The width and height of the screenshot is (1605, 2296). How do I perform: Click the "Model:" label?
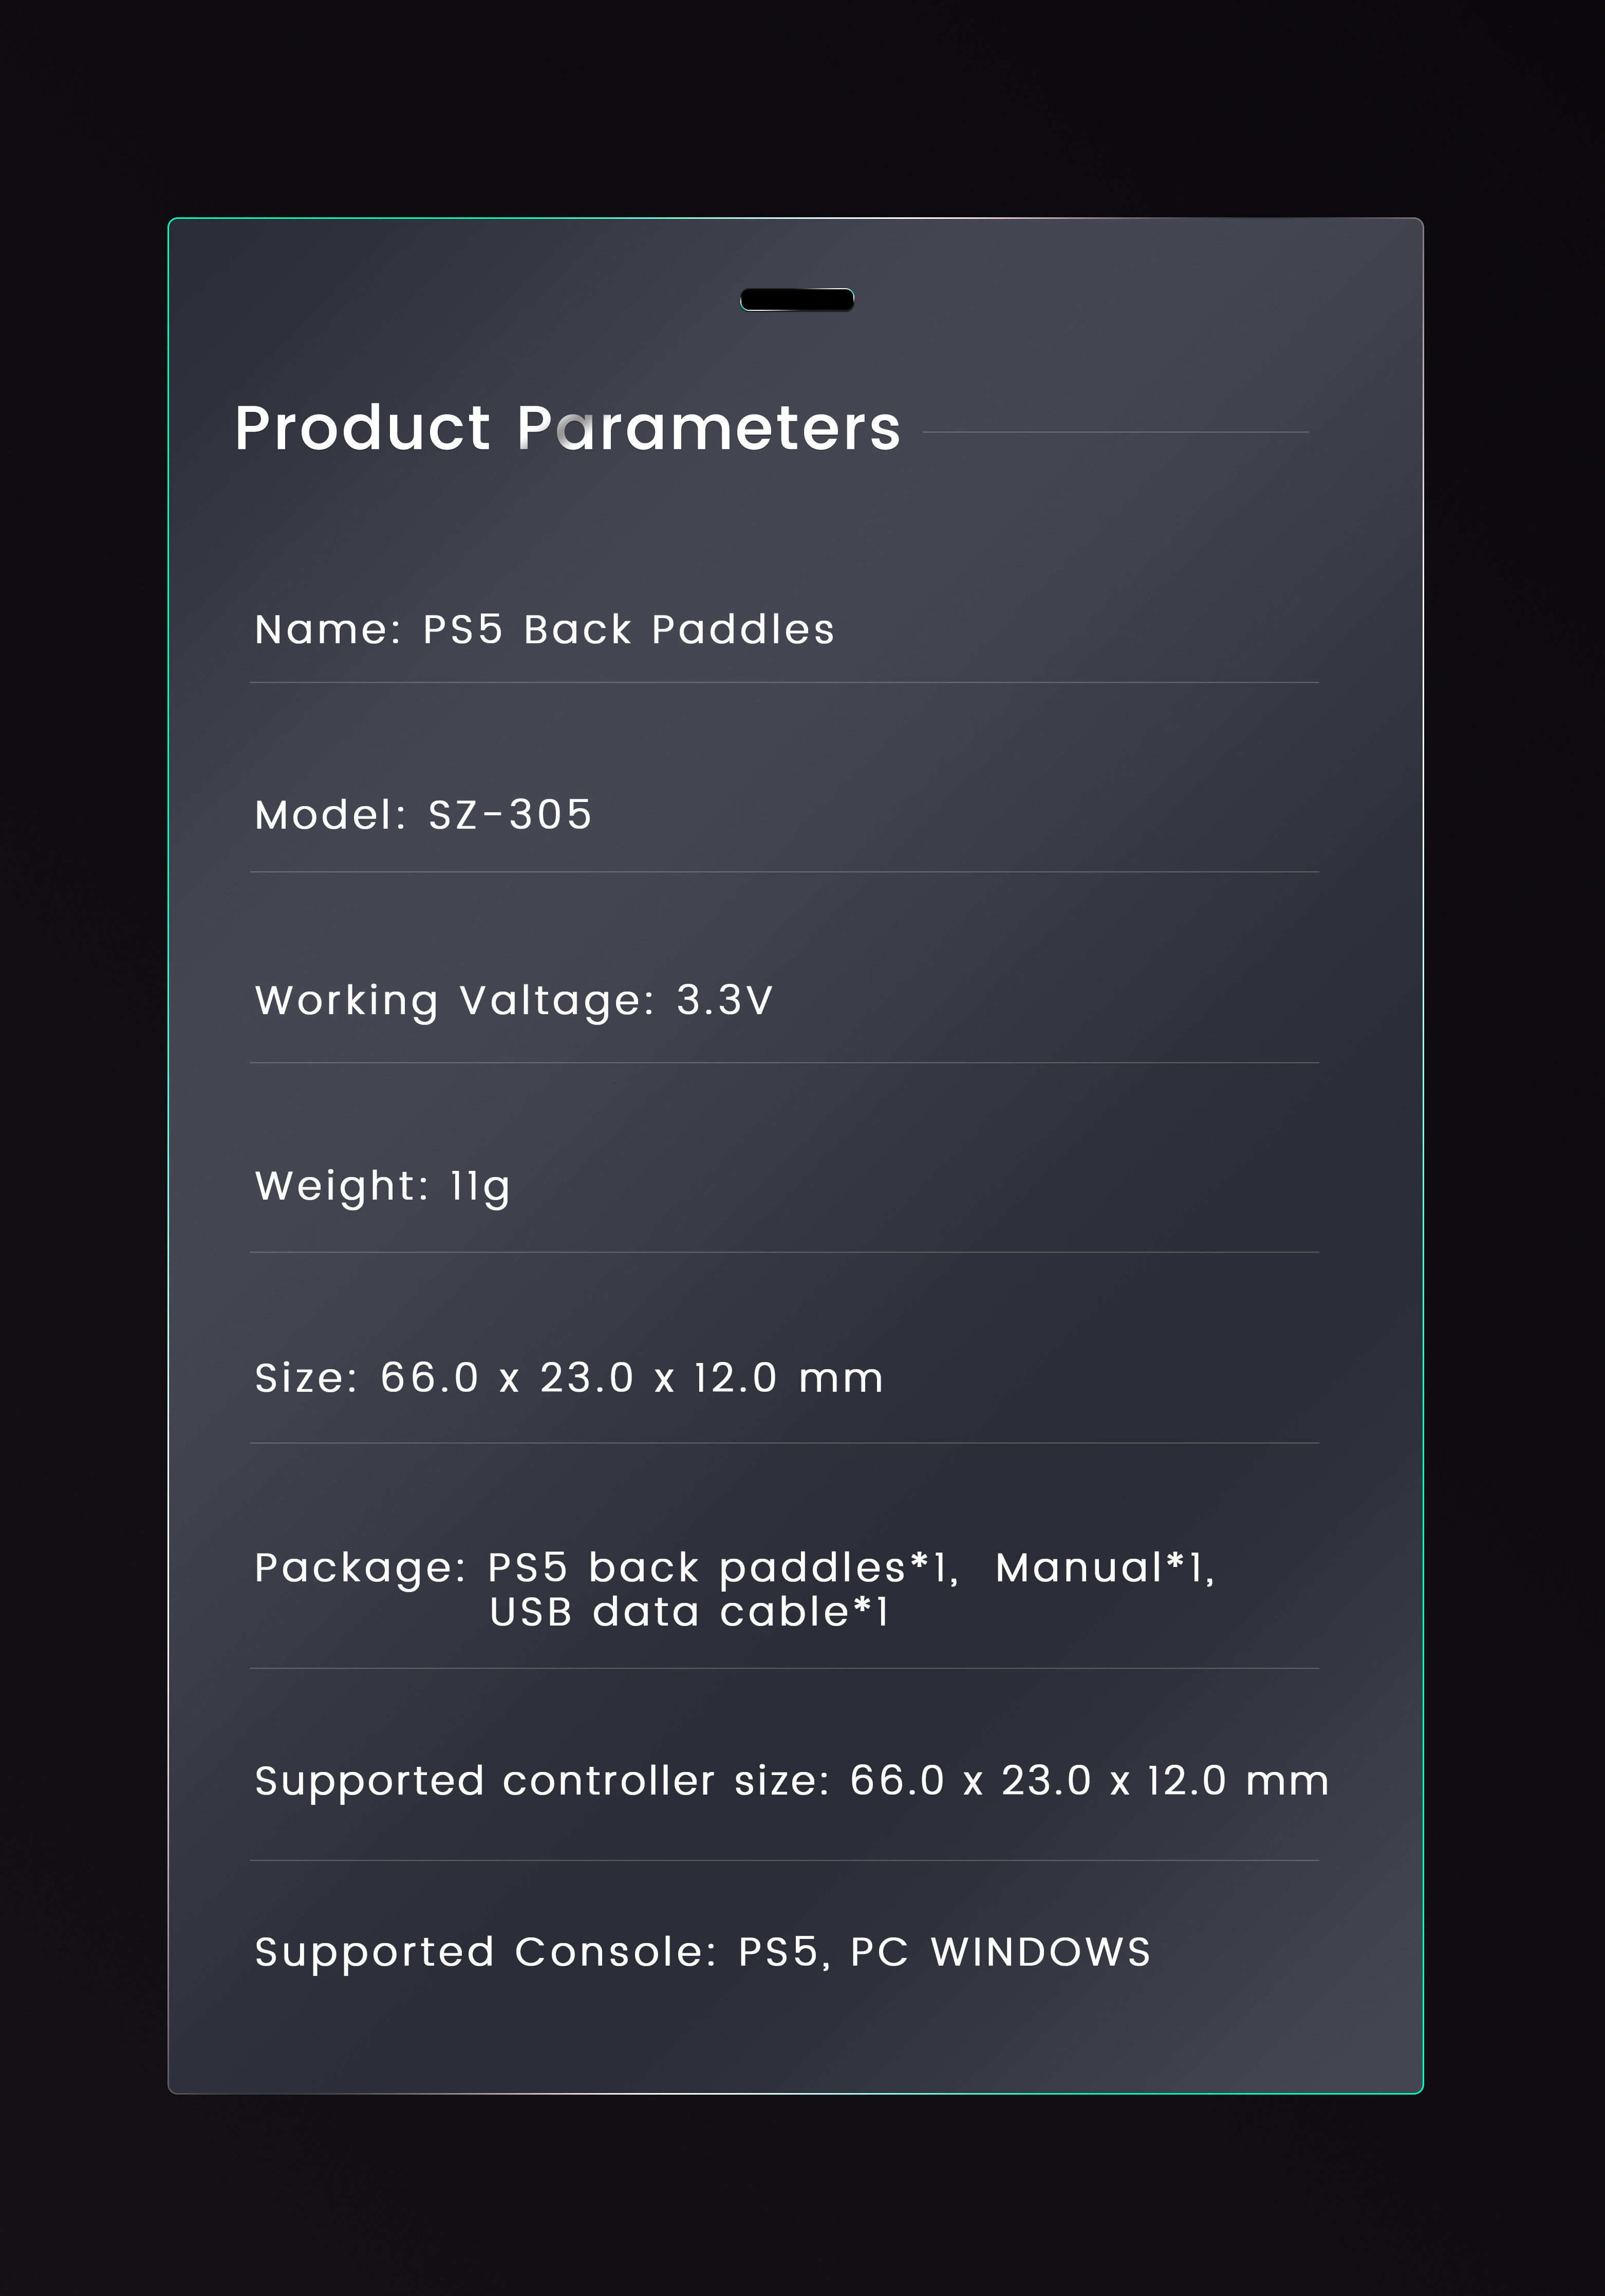tap(331, 815)
